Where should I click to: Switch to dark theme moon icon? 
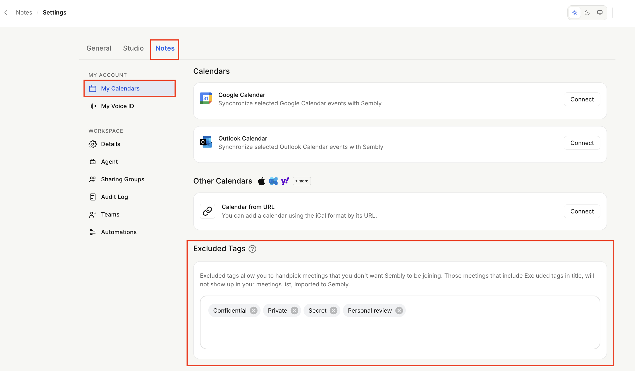tap(587, 13)
